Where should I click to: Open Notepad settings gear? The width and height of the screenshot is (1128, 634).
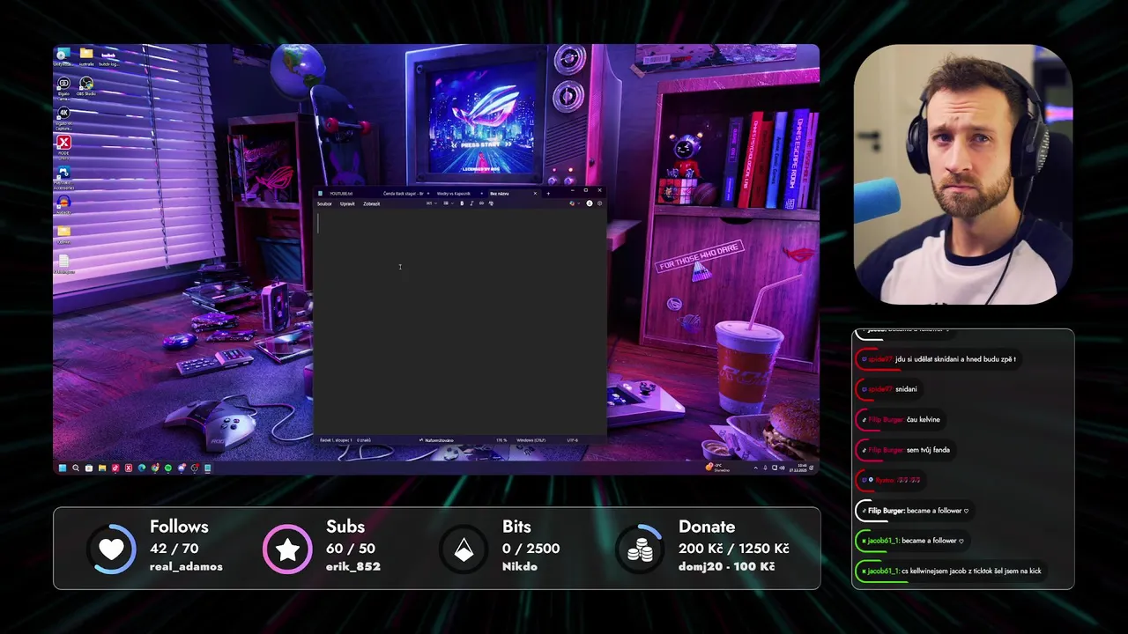[x=600, y=203]
